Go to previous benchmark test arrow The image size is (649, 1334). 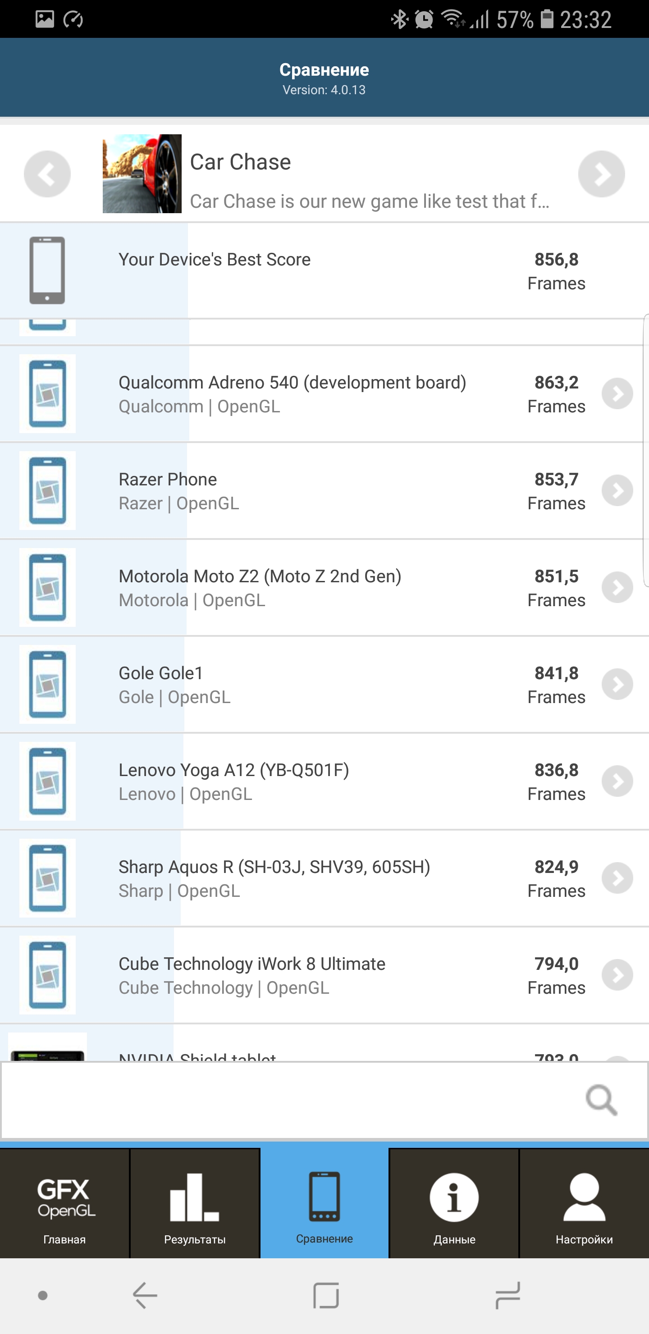coord(47,174)
